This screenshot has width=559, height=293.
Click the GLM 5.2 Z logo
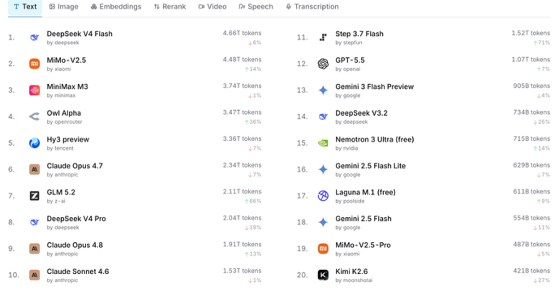coord(34,196)
